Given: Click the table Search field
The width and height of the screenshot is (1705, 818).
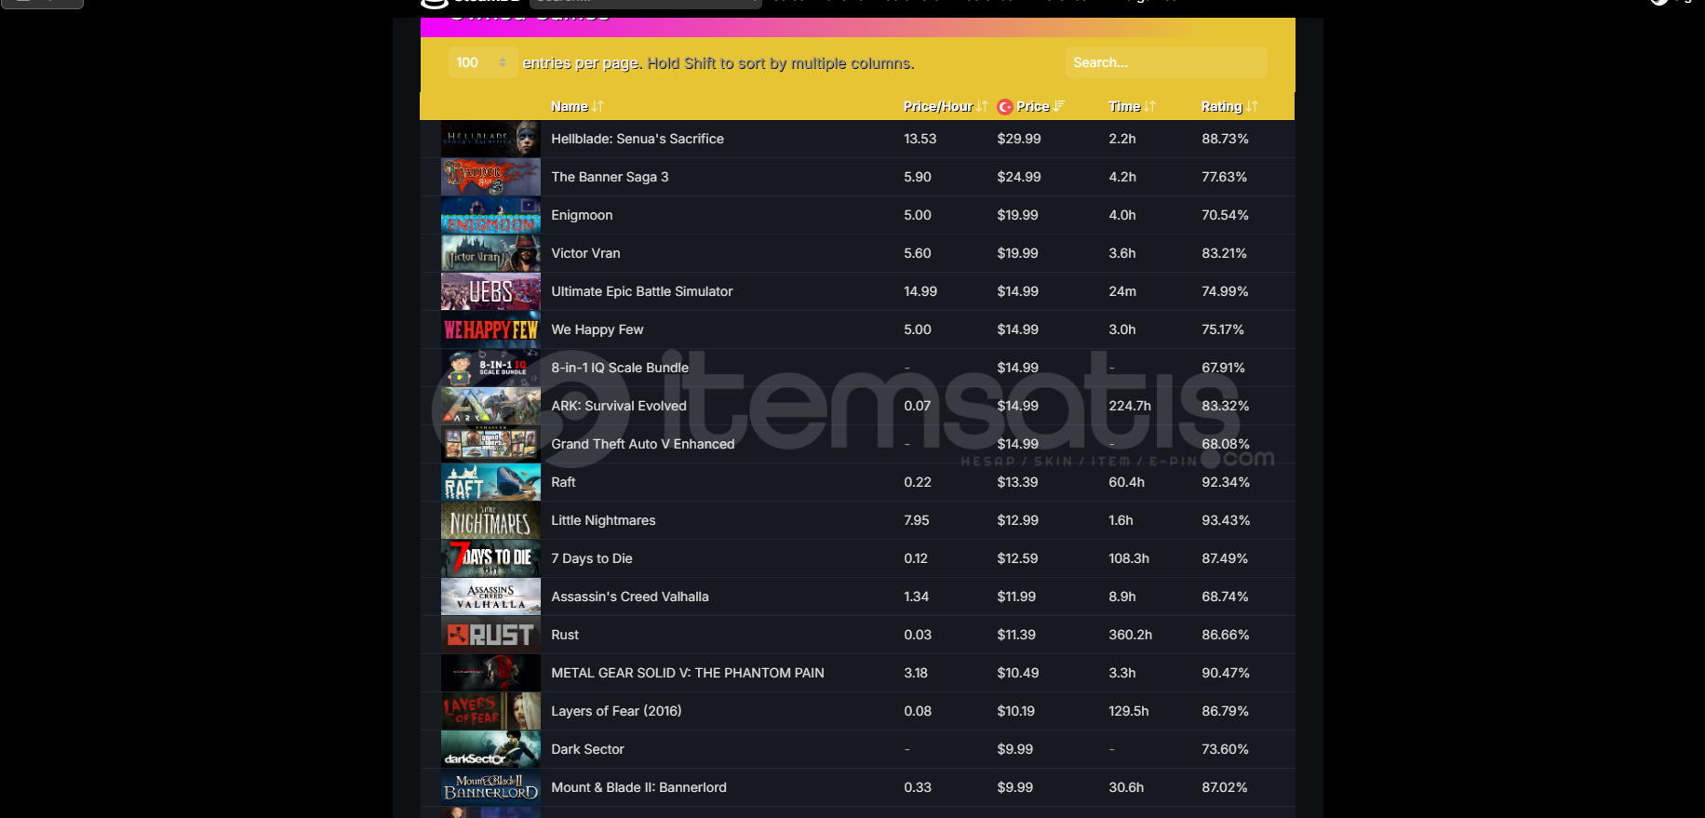Looking at the screenshot, I should coord(1166,62).
